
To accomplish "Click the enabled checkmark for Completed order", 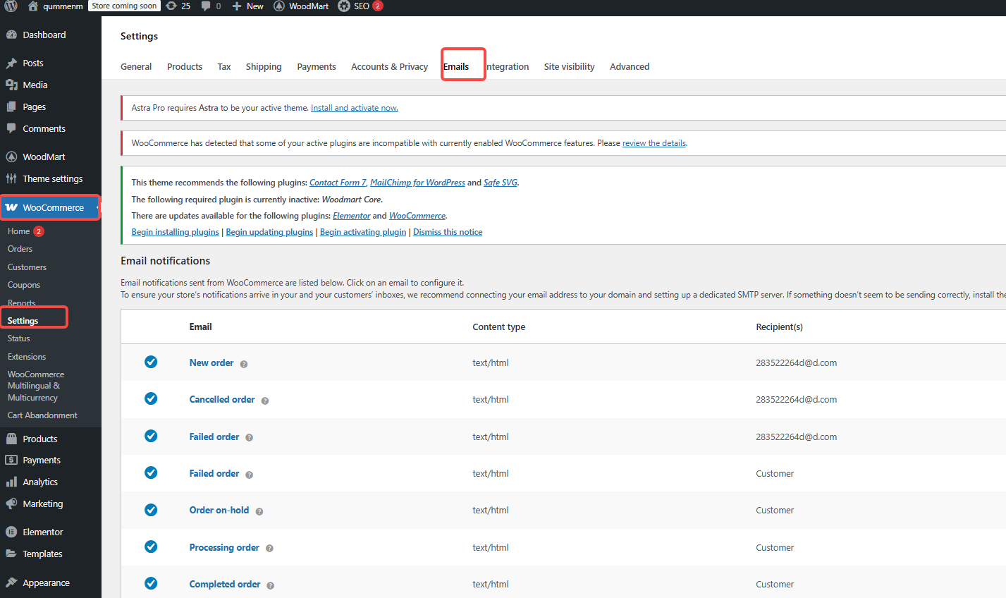I will pyautogui.click(x=151, y=583).
